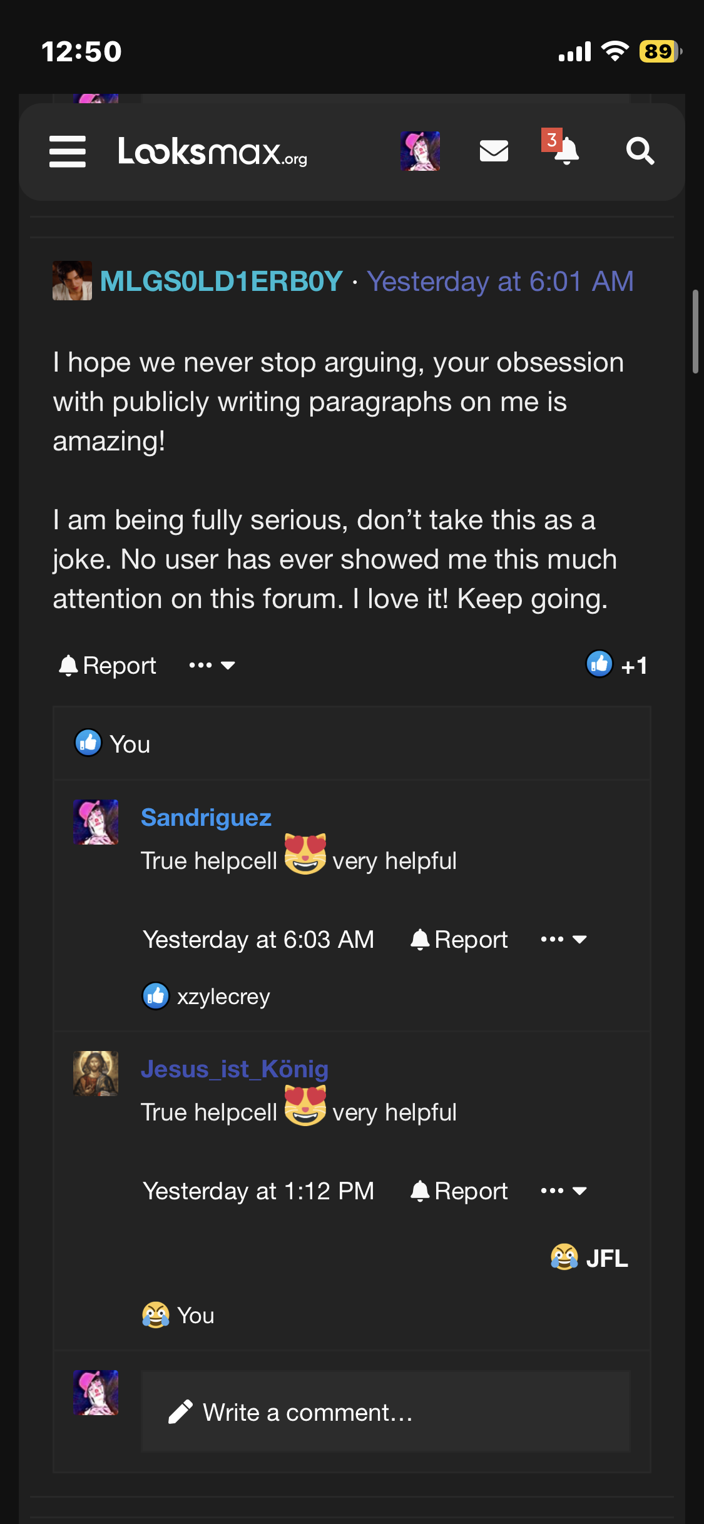
Task: Open MLGS0LD1ERB0Y's user profile name
Action: [222, 281]
